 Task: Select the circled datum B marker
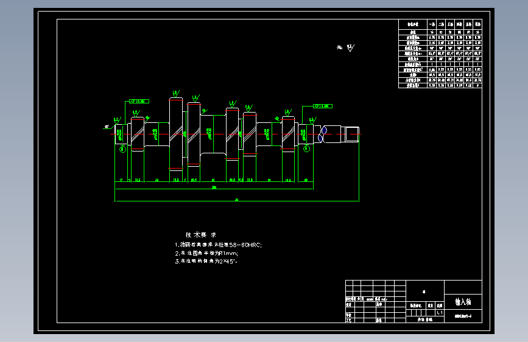[x=122, y=149]
